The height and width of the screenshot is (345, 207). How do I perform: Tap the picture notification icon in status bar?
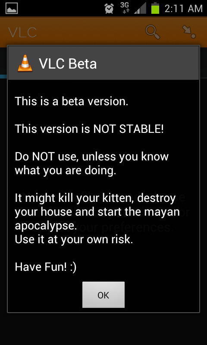(12, 8)
